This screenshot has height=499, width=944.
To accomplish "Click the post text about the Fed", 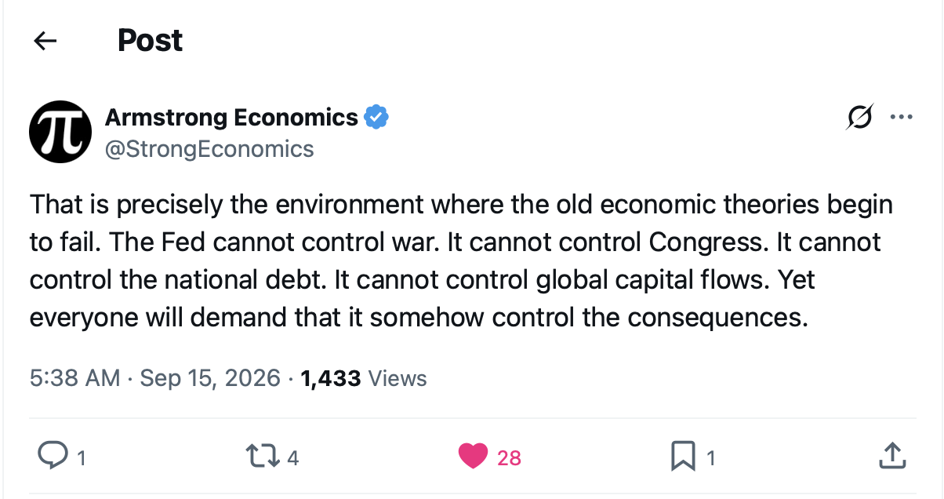I will click(x=461, y=261).
